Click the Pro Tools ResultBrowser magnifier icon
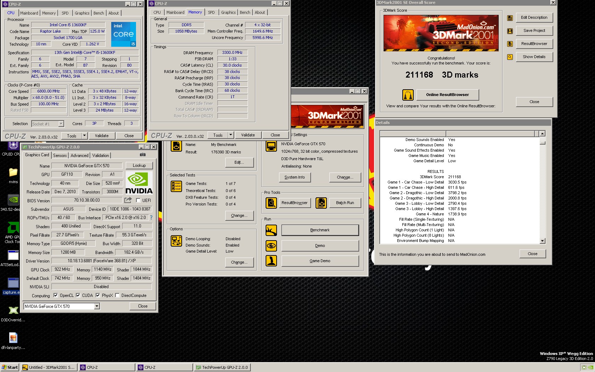Image resolution: width=595 pixels, height=372 pixels. (271, 203)
